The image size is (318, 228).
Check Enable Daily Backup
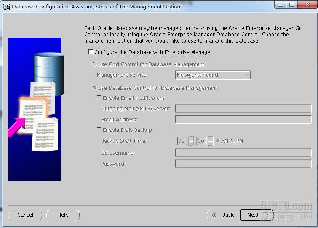pos(99,130)
